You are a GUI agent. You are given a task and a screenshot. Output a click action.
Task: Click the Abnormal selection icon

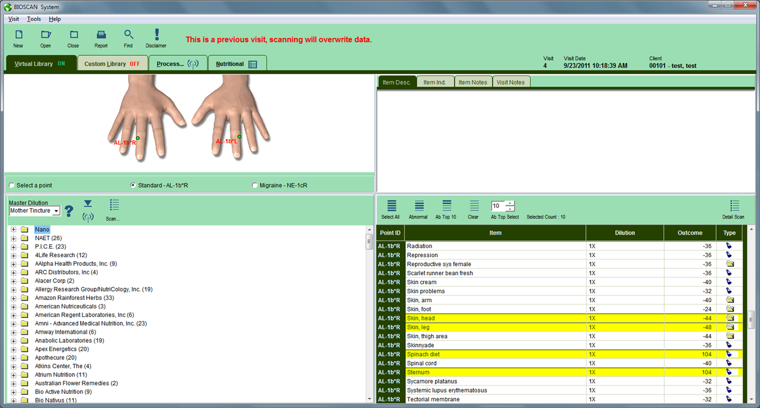418,207
